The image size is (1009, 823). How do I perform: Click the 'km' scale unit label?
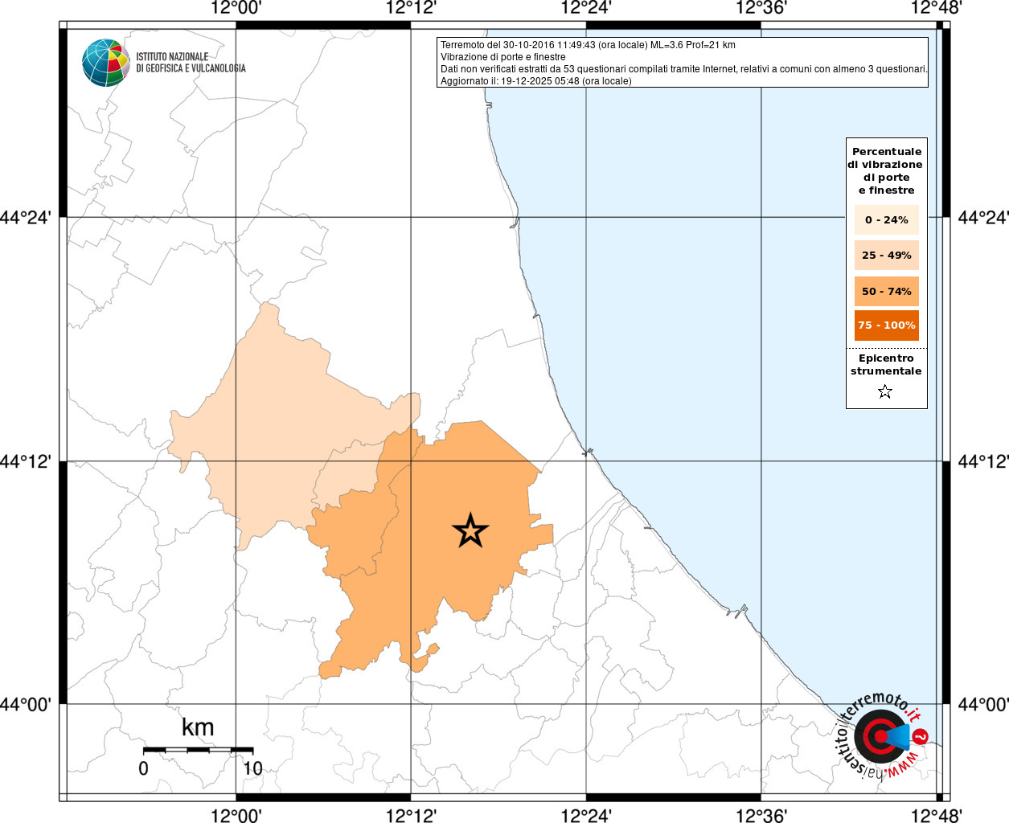click(198, 727)
